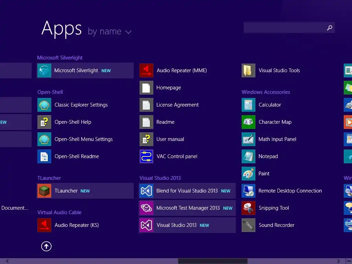
Task: Click the Microsoft Silverlight group header
Action: 60,58
